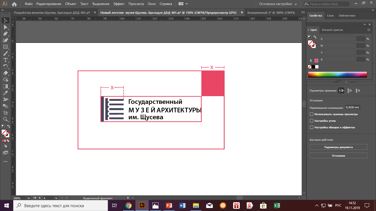The height and width of the screenshot is (211, 376).
Task: Click default fill and stroke in Color panel
Action: coord(309,37)
